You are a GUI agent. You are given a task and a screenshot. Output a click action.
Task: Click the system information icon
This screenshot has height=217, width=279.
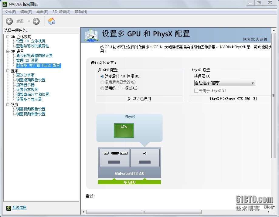[9, 208]
